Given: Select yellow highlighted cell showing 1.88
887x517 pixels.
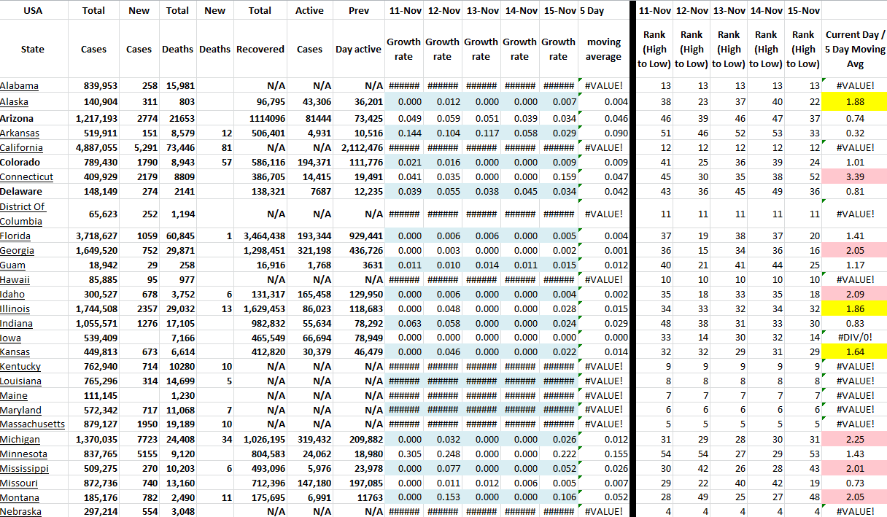Looking at the screenshot, I should point(854,102).
